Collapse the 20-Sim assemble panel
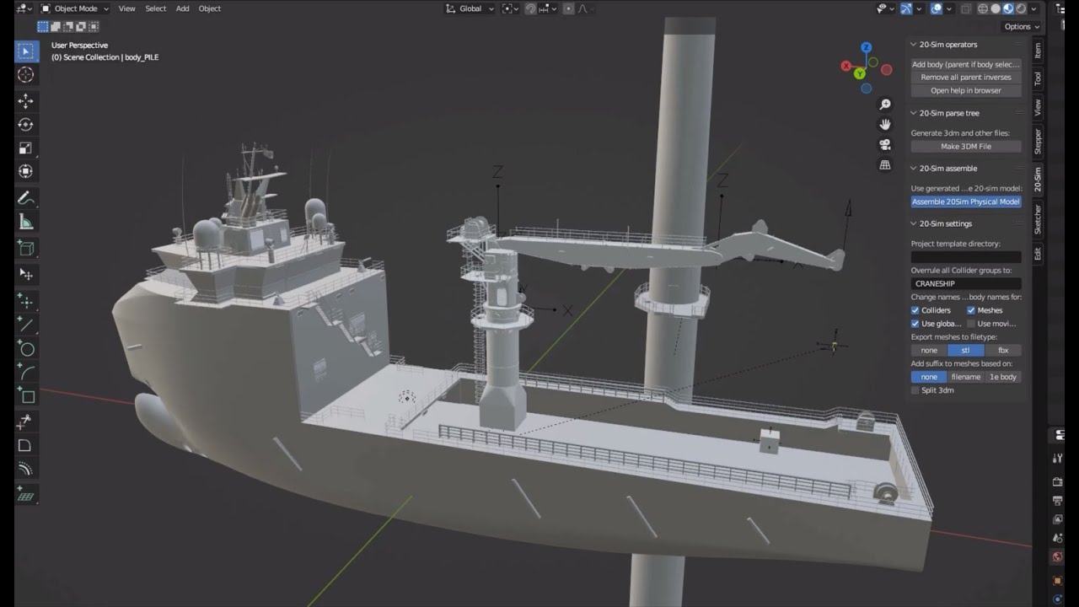 [915, 169]
